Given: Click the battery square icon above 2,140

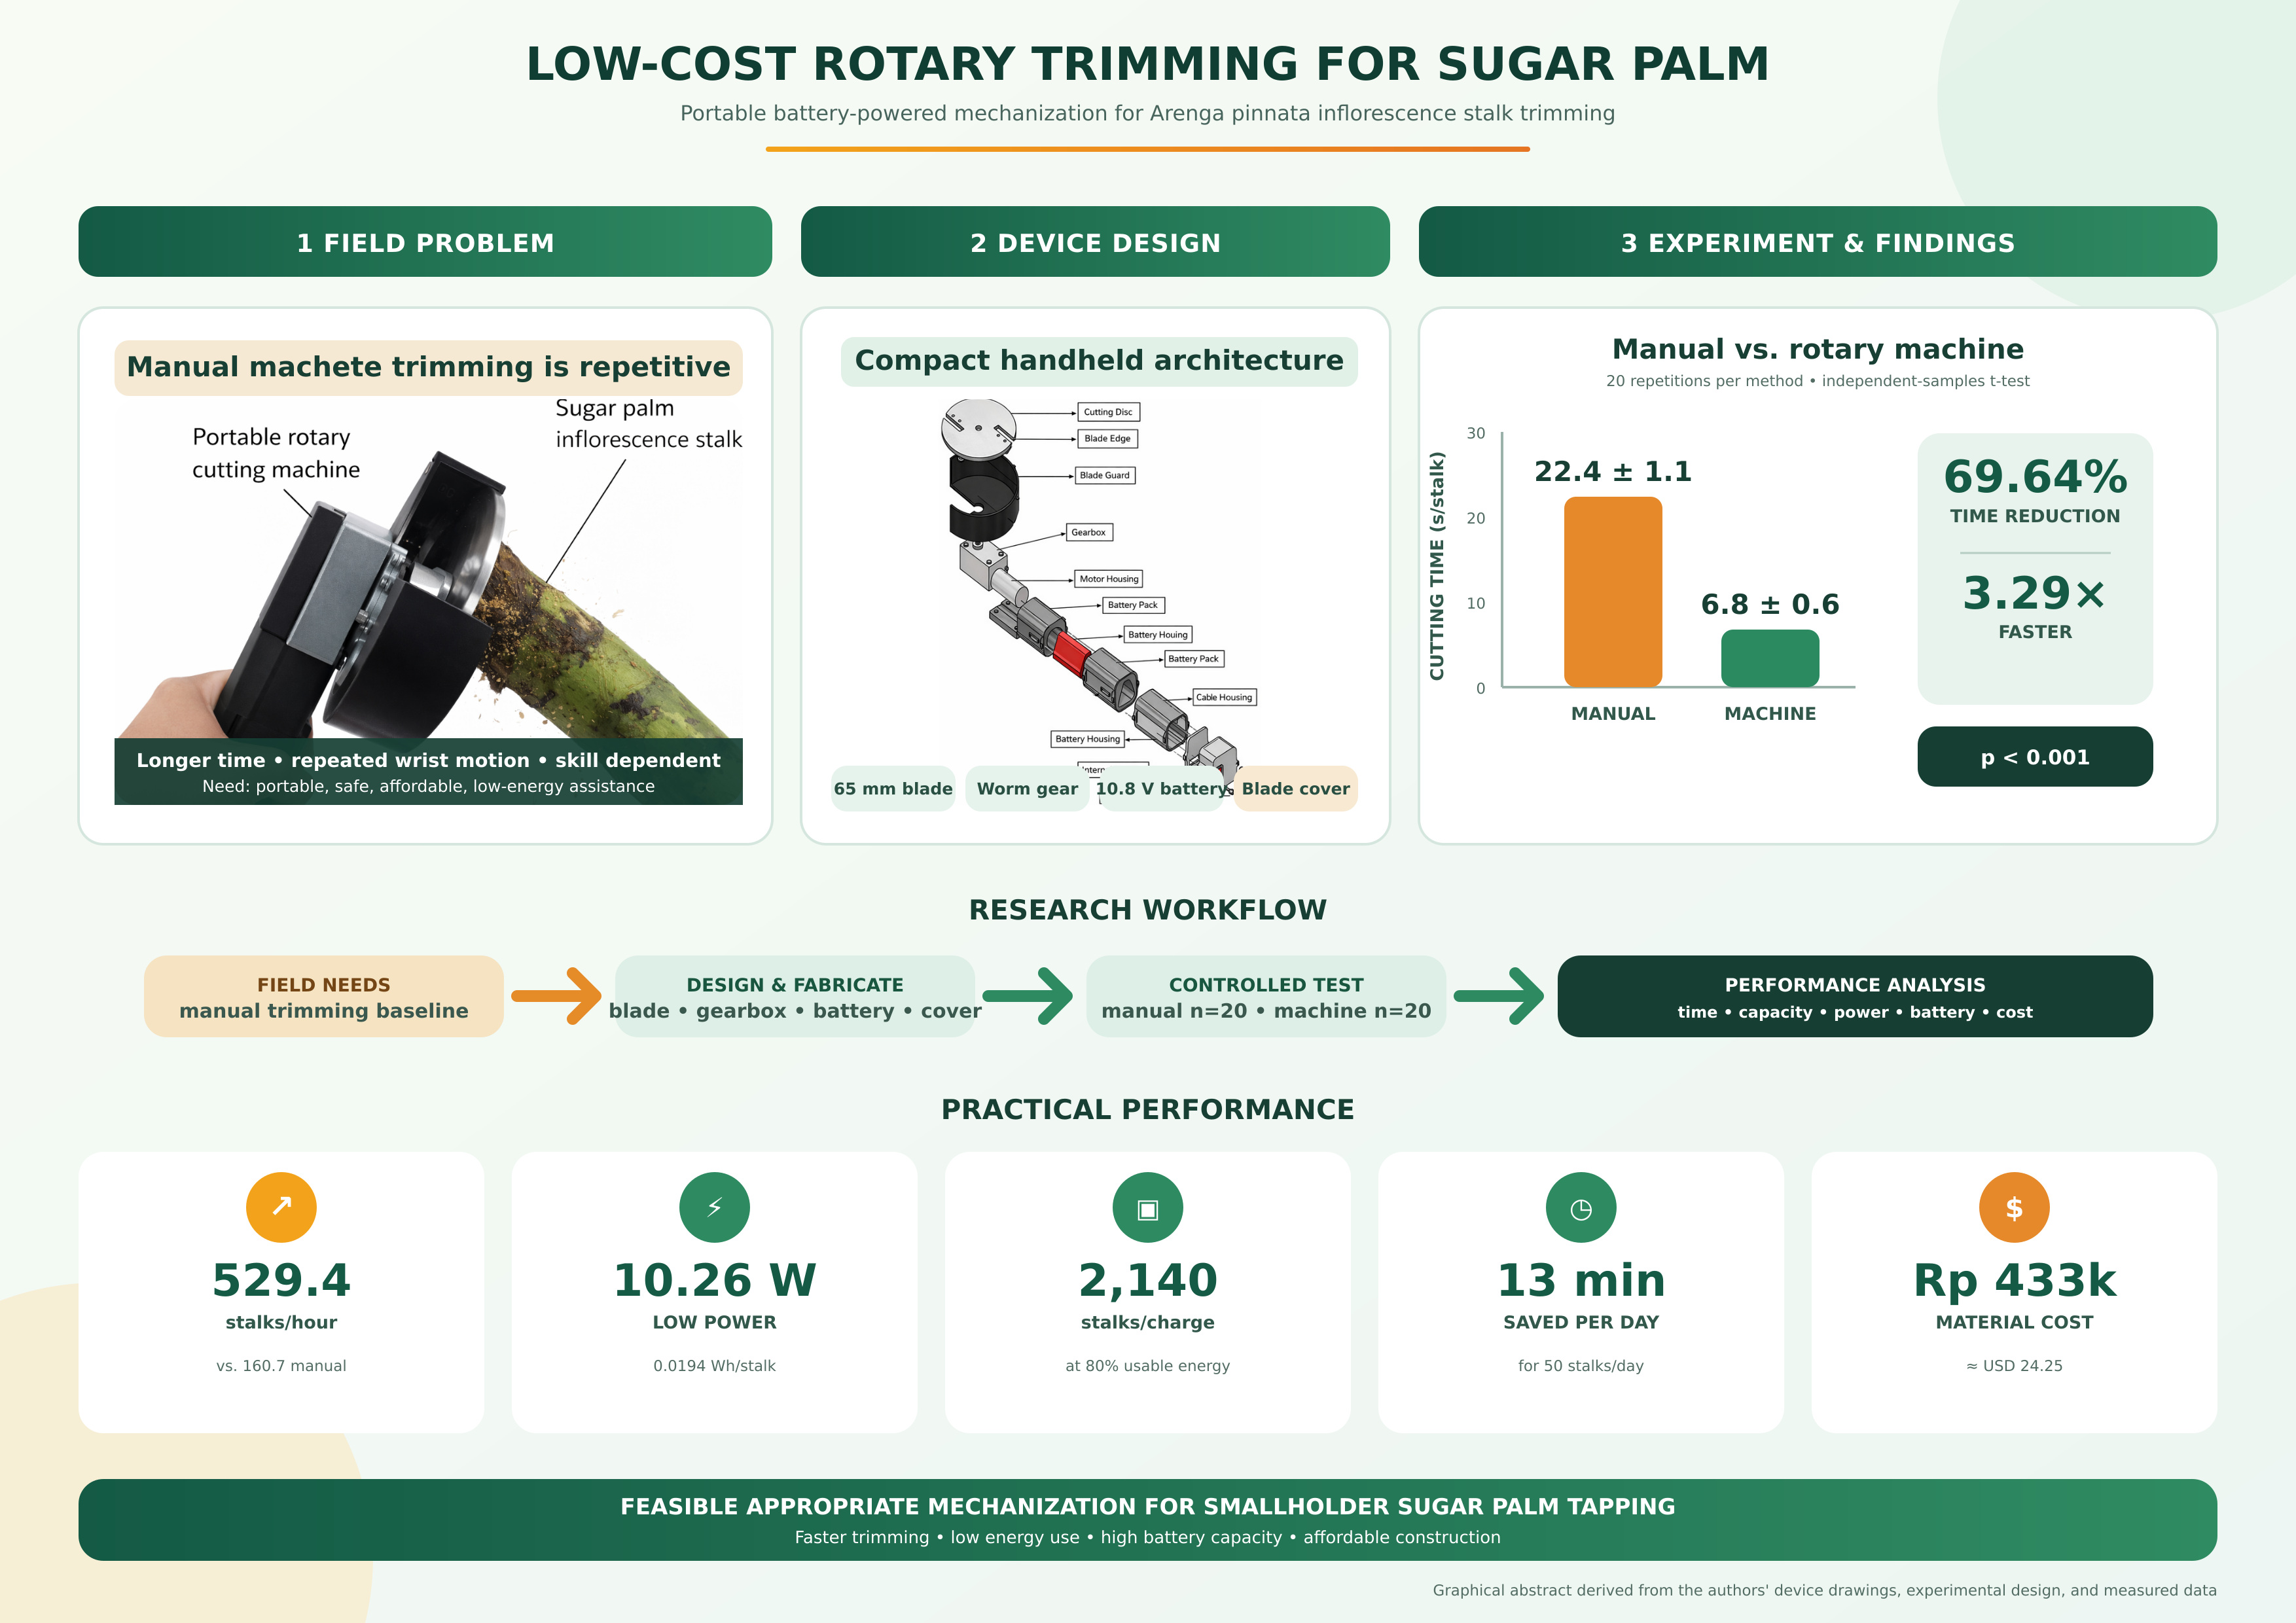Looking at the screenshot, I should 1147,1207.
